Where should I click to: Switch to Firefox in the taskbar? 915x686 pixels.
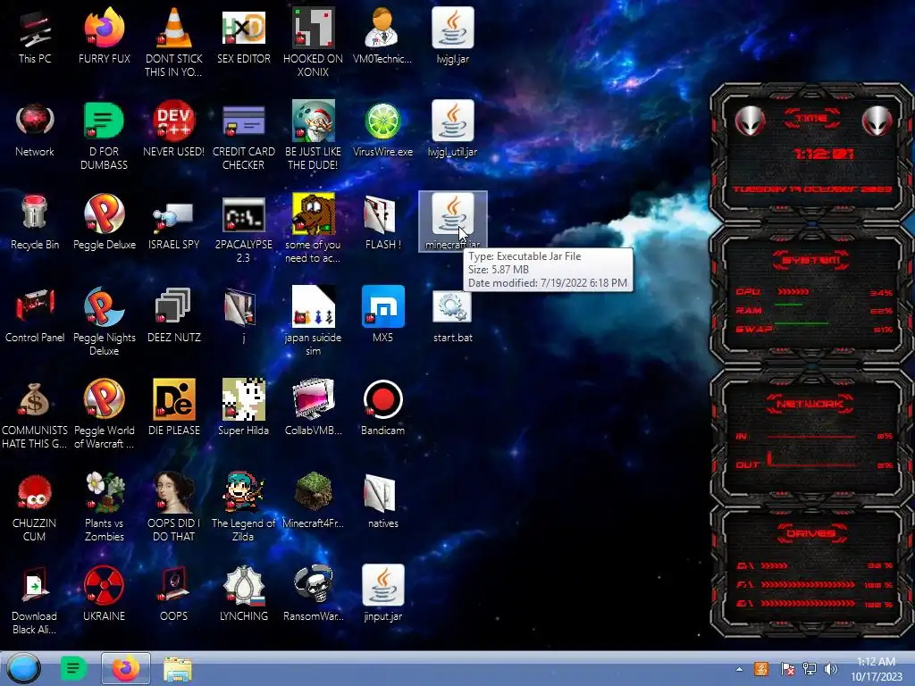tap(125, 668)
